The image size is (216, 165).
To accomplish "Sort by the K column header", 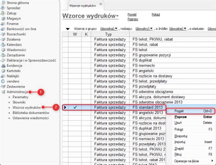I will pos(86,34).
